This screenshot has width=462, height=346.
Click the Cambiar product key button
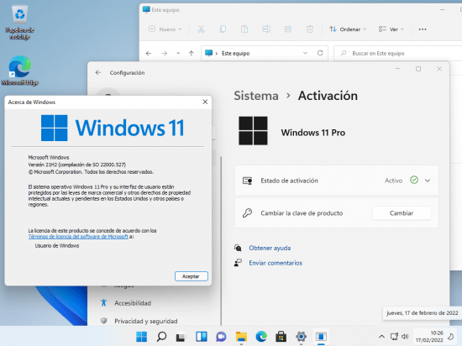(402, 213)
